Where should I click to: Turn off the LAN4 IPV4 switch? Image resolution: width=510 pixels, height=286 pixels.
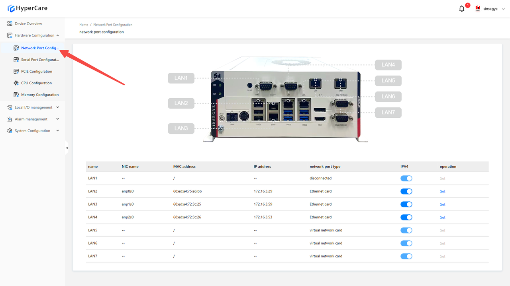(x=406, y=218)
